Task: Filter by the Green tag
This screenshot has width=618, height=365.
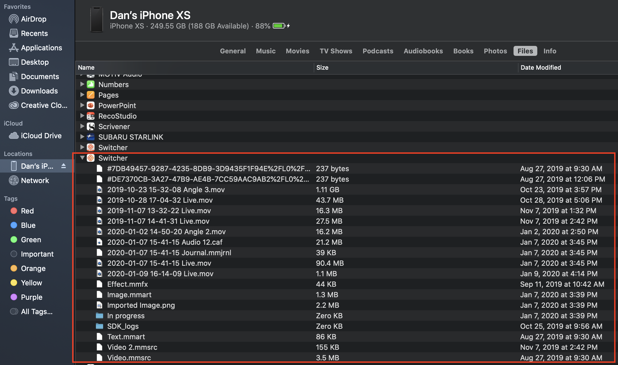Action: click(26, 240)
